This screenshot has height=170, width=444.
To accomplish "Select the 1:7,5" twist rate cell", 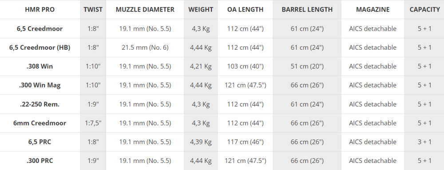I will tap(93, 123).
